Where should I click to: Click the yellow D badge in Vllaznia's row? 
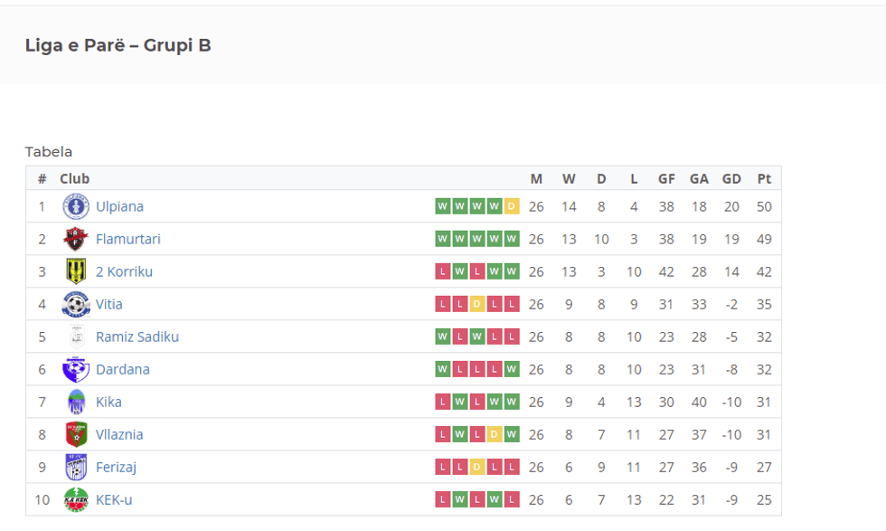pos(495,434)
